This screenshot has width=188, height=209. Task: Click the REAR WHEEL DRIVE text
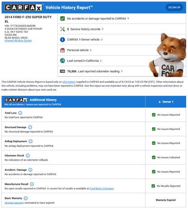tap(16, 38)
